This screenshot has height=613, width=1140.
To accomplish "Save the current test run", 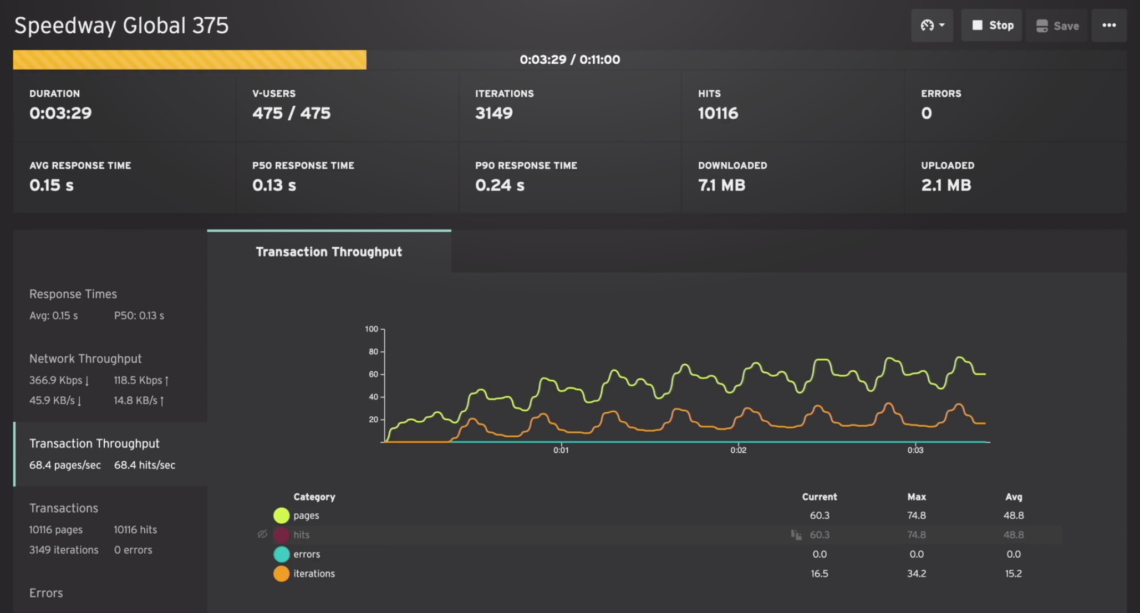I will pyautogui.click(x=1058, y=25).
